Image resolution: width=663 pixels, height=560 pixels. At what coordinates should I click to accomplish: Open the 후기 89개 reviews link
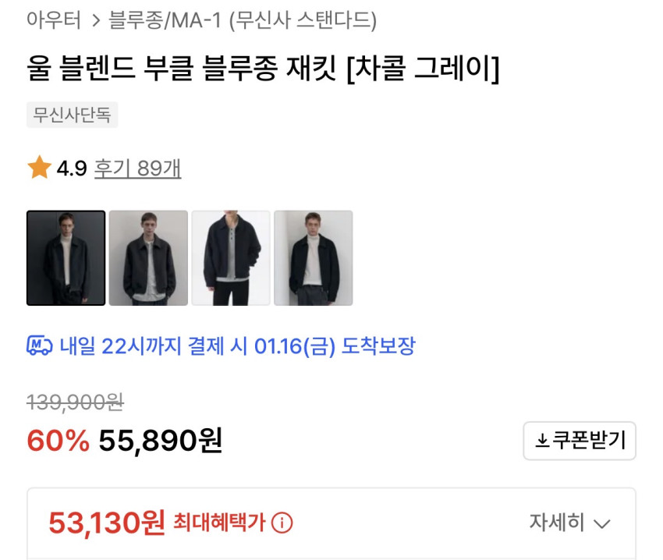(137, 168)
